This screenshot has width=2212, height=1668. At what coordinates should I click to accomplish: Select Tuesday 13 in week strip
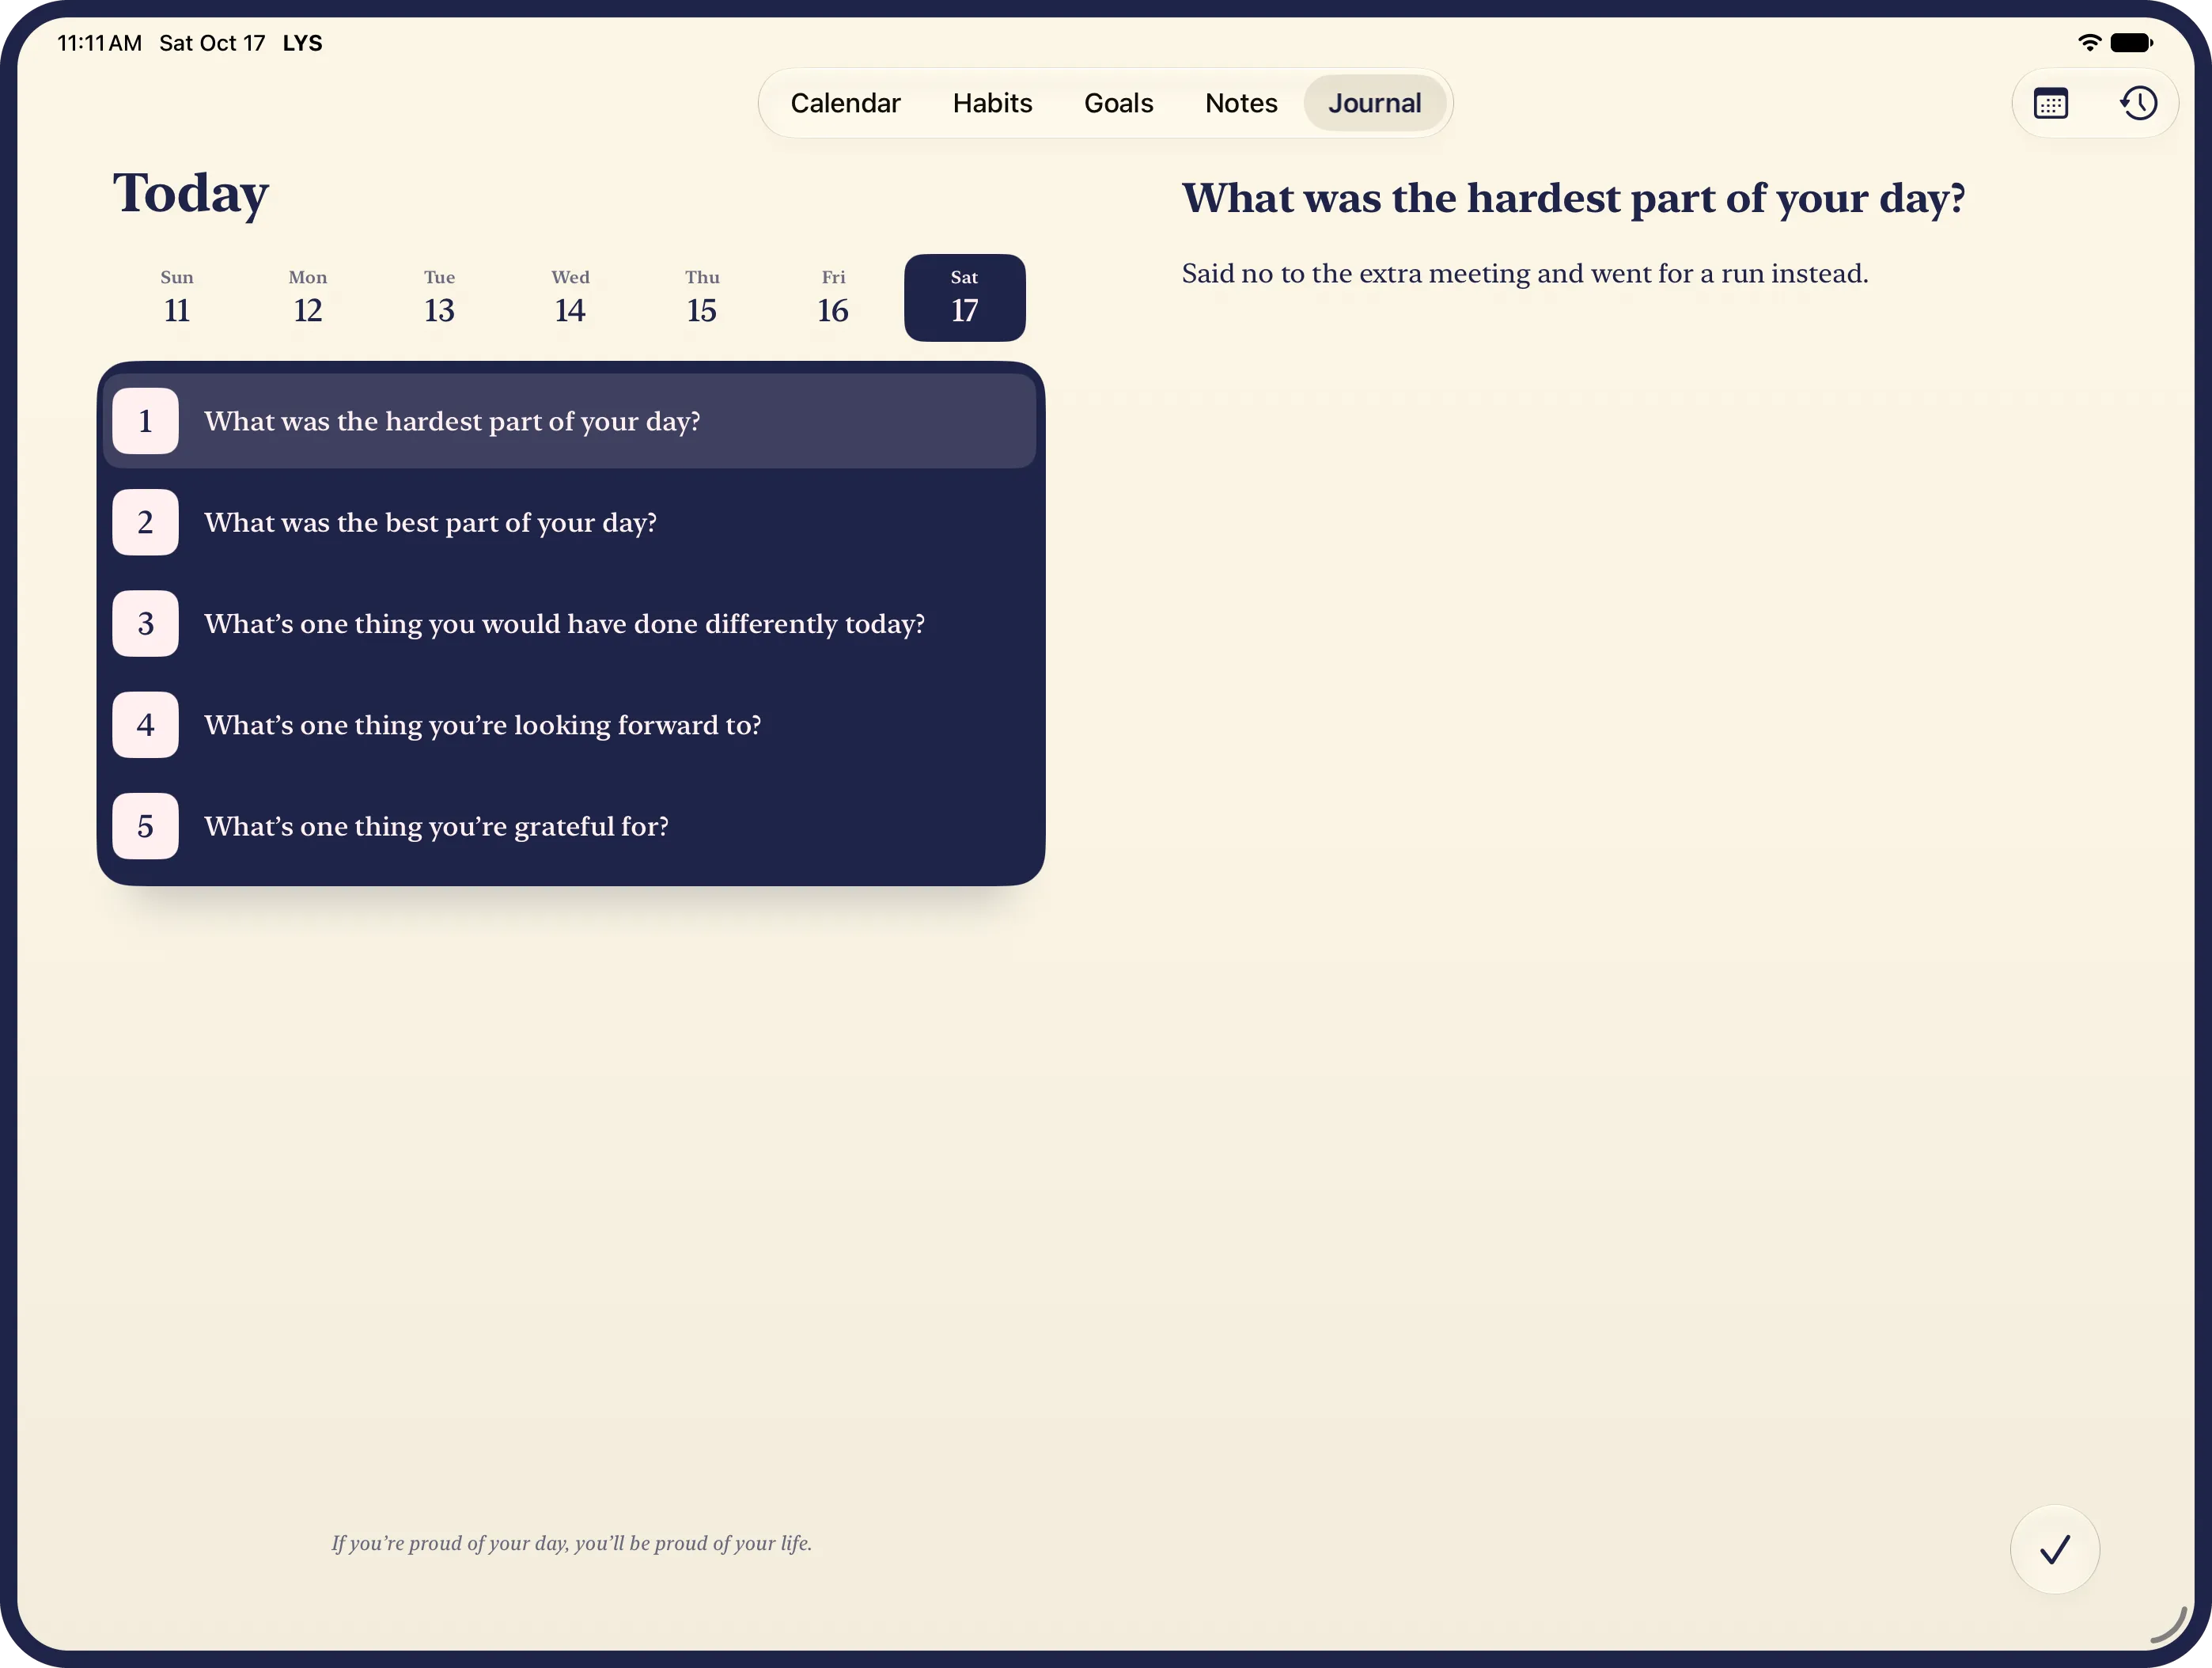439,298
